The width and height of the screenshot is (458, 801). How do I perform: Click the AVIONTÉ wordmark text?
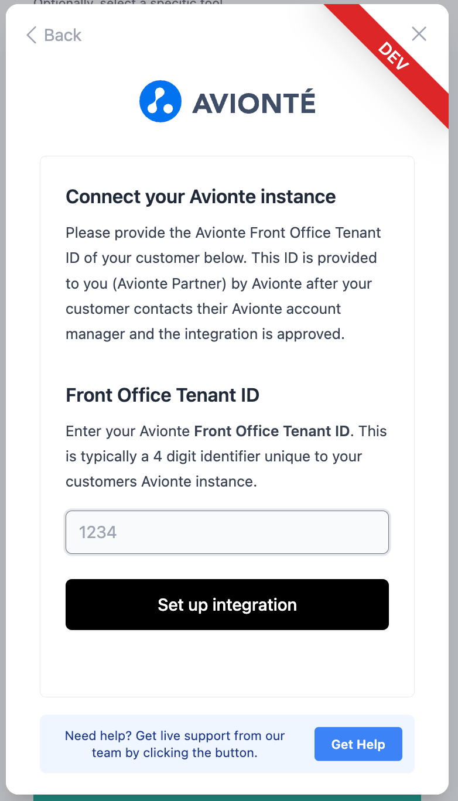pyautogui.click(x=254, y=104)
